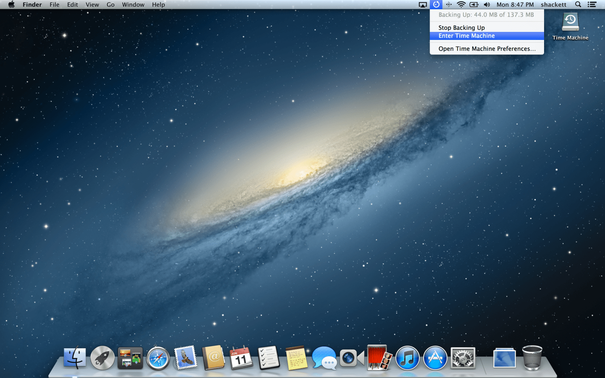
Task: Expand the Wi-Fi status menu
Action: 461,4
